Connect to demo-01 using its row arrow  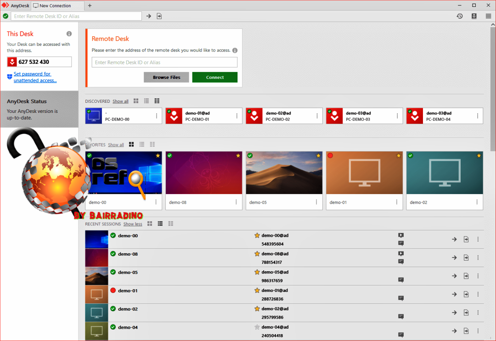coord(454,294)
